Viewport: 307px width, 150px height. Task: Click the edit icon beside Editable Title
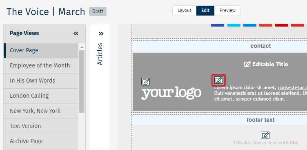tap(247, 64)
